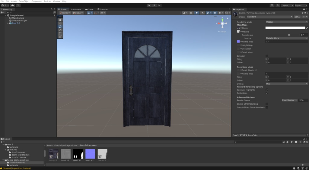Screen dimensions: 309x170
Task: Open the Layout dropdown
Action: (301, 5)
